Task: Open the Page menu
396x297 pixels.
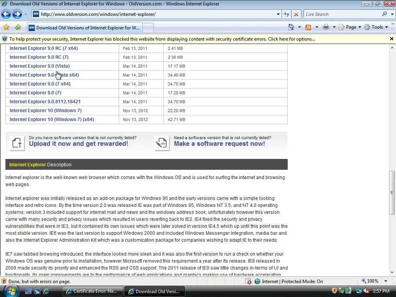Action: pos(350,27)
